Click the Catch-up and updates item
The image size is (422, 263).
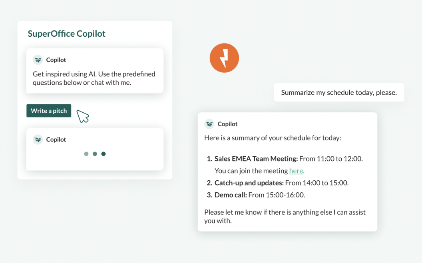pyautogui.click(x=277, y=183)
